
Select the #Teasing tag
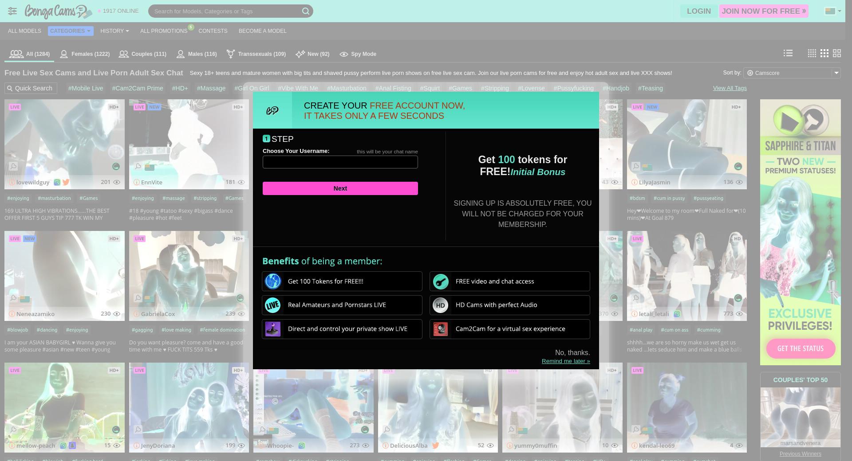pyautogui.click(x=651, y=88)
